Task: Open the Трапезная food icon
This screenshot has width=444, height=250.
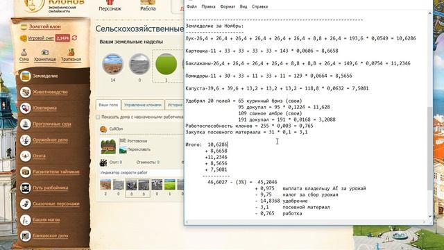Action: coord(71,53)
